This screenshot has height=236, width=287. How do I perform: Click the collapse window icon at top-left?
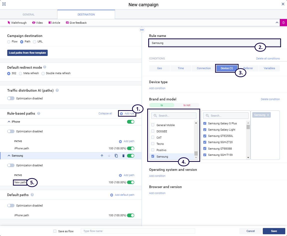4,4
